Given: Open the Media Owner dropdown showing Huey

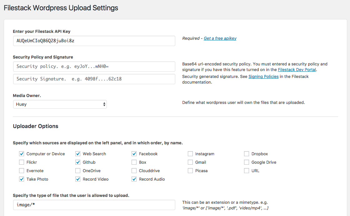Looking at the screenshot, I should point(60,104).
